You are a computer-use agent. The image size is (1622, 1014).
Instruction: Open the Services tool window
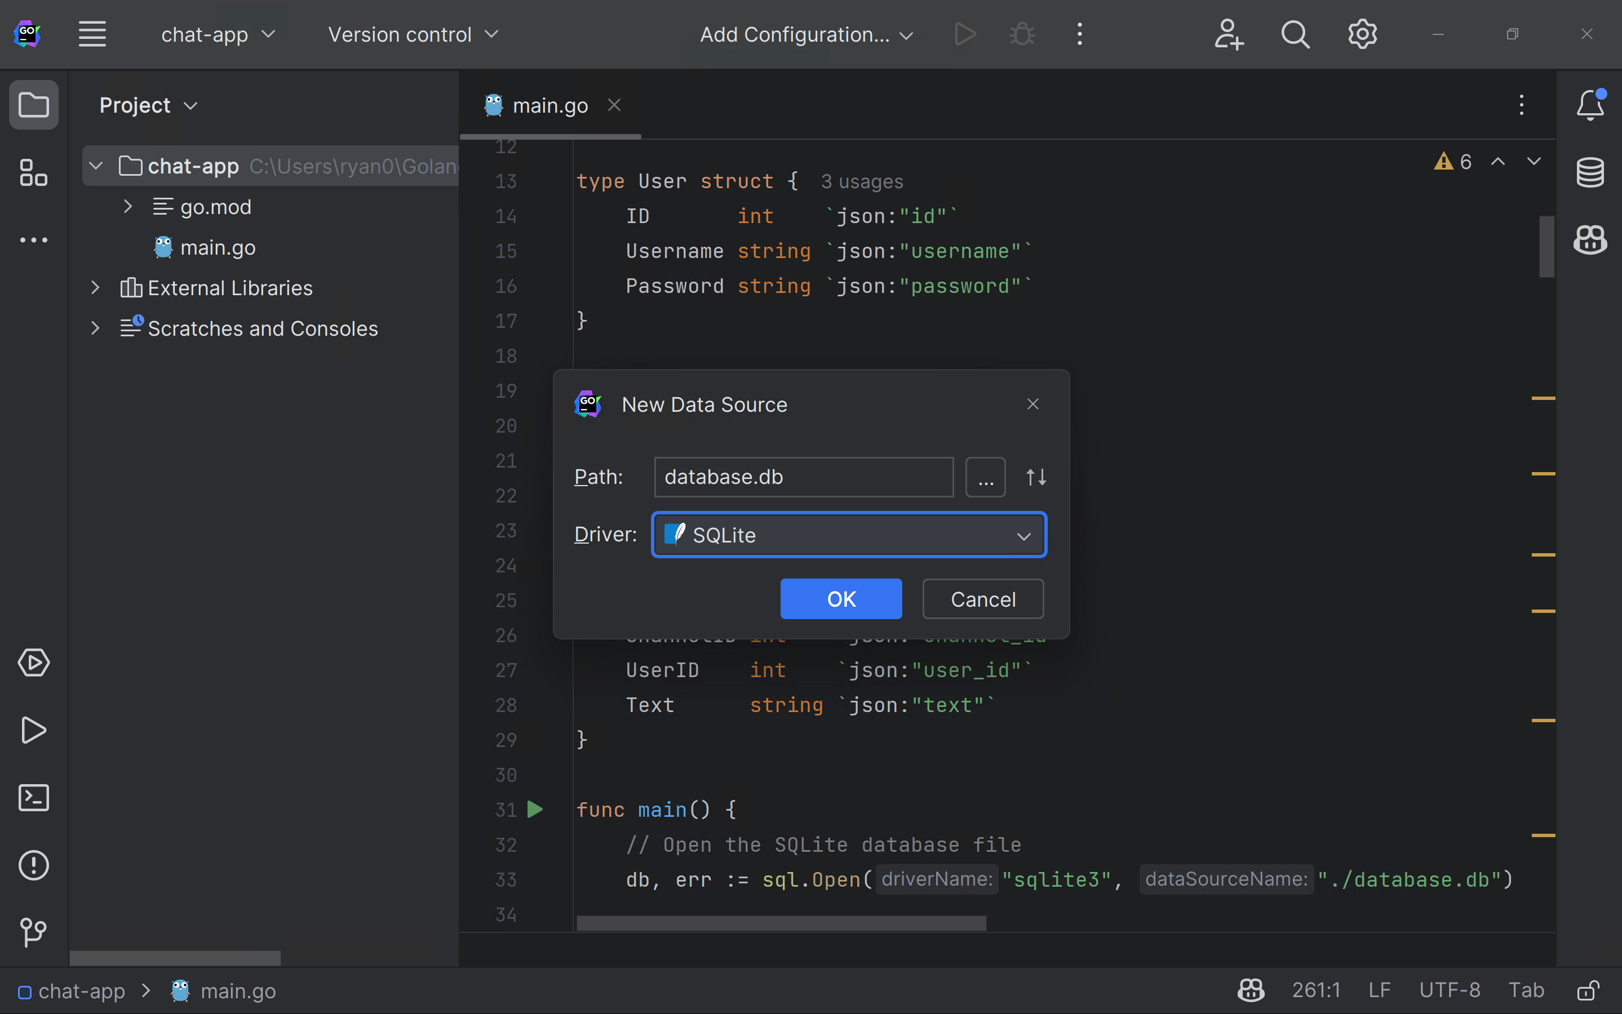pos(33,662)
